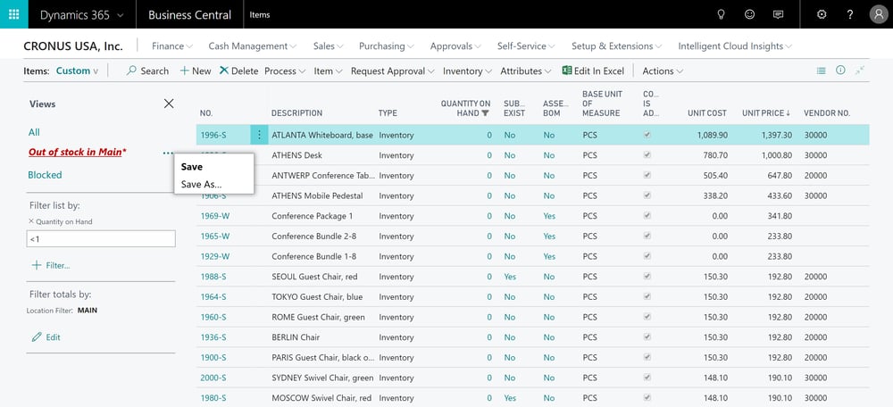
Task: Click Business Central title link
Action: (x=189, y=15)
